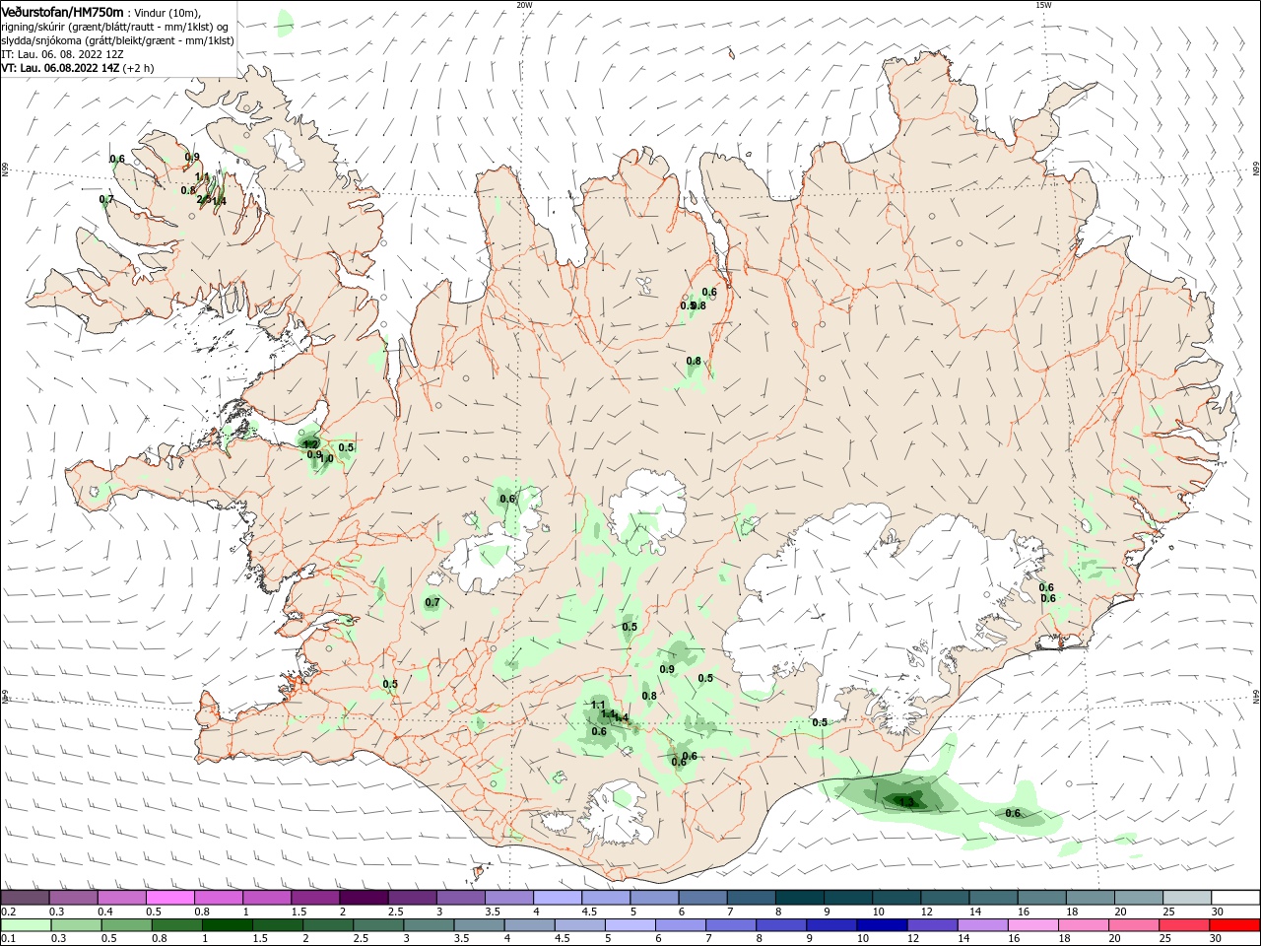Click the 15W longitude label

click(x=1043, y=5)
